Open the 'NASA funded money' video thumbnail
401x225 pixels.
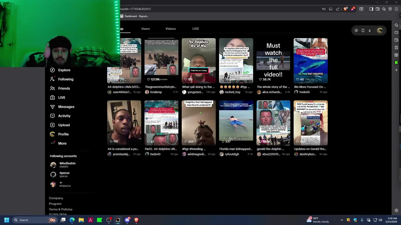310,123
